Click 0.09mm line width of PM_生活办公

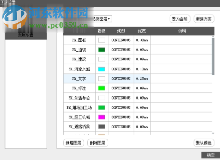(x=142, y=98)
